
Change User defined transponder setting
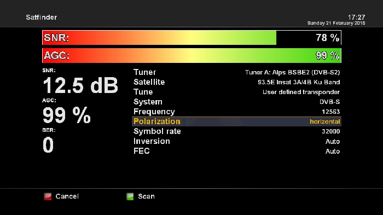coord(301,92)
